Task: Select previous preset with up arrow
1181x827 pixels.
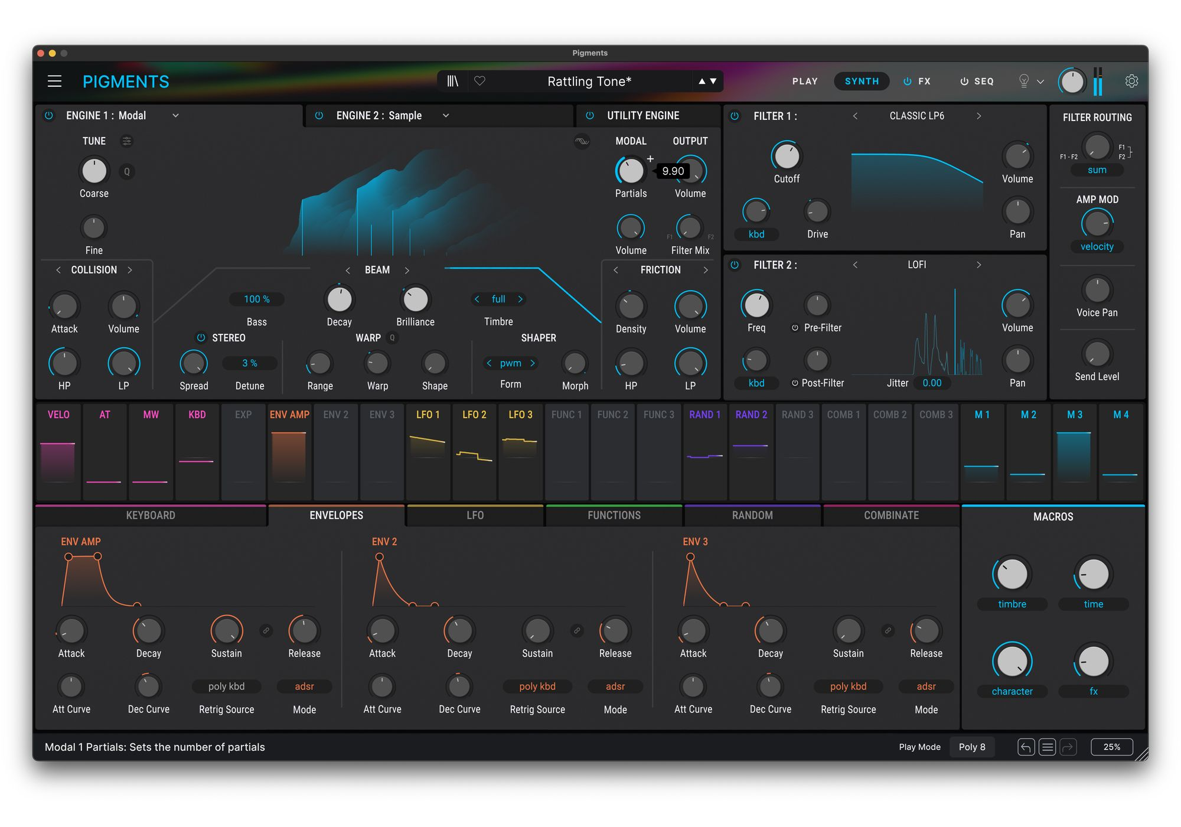Action: (702, 81)
